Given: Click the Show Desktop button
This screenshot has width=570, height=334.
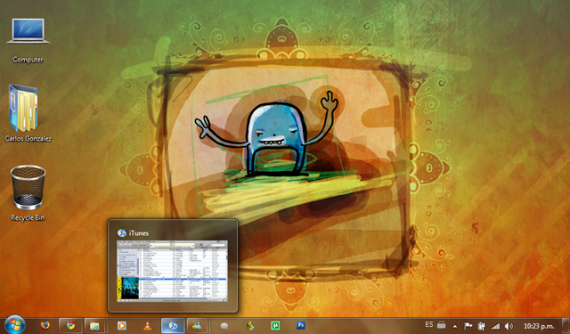Looking at the screenshot, I should (566, 326).
